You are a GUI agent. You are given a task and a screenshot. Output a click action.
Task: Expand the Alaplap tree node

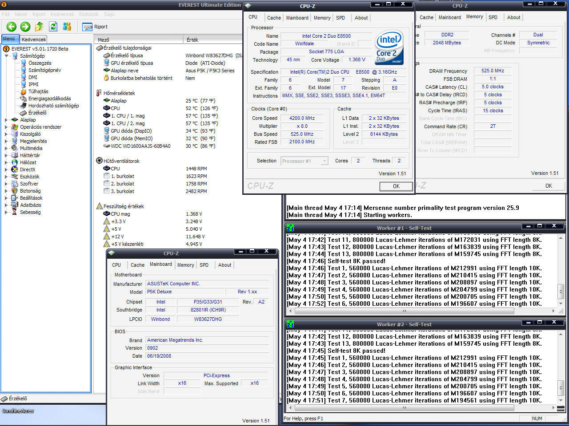(6, 120)
